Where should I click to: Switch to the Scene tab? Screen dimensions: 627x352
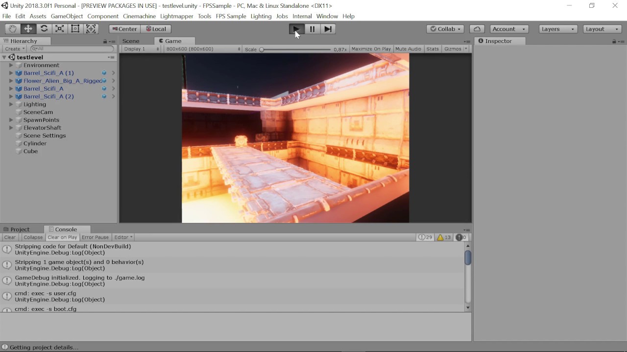point(131,41)
